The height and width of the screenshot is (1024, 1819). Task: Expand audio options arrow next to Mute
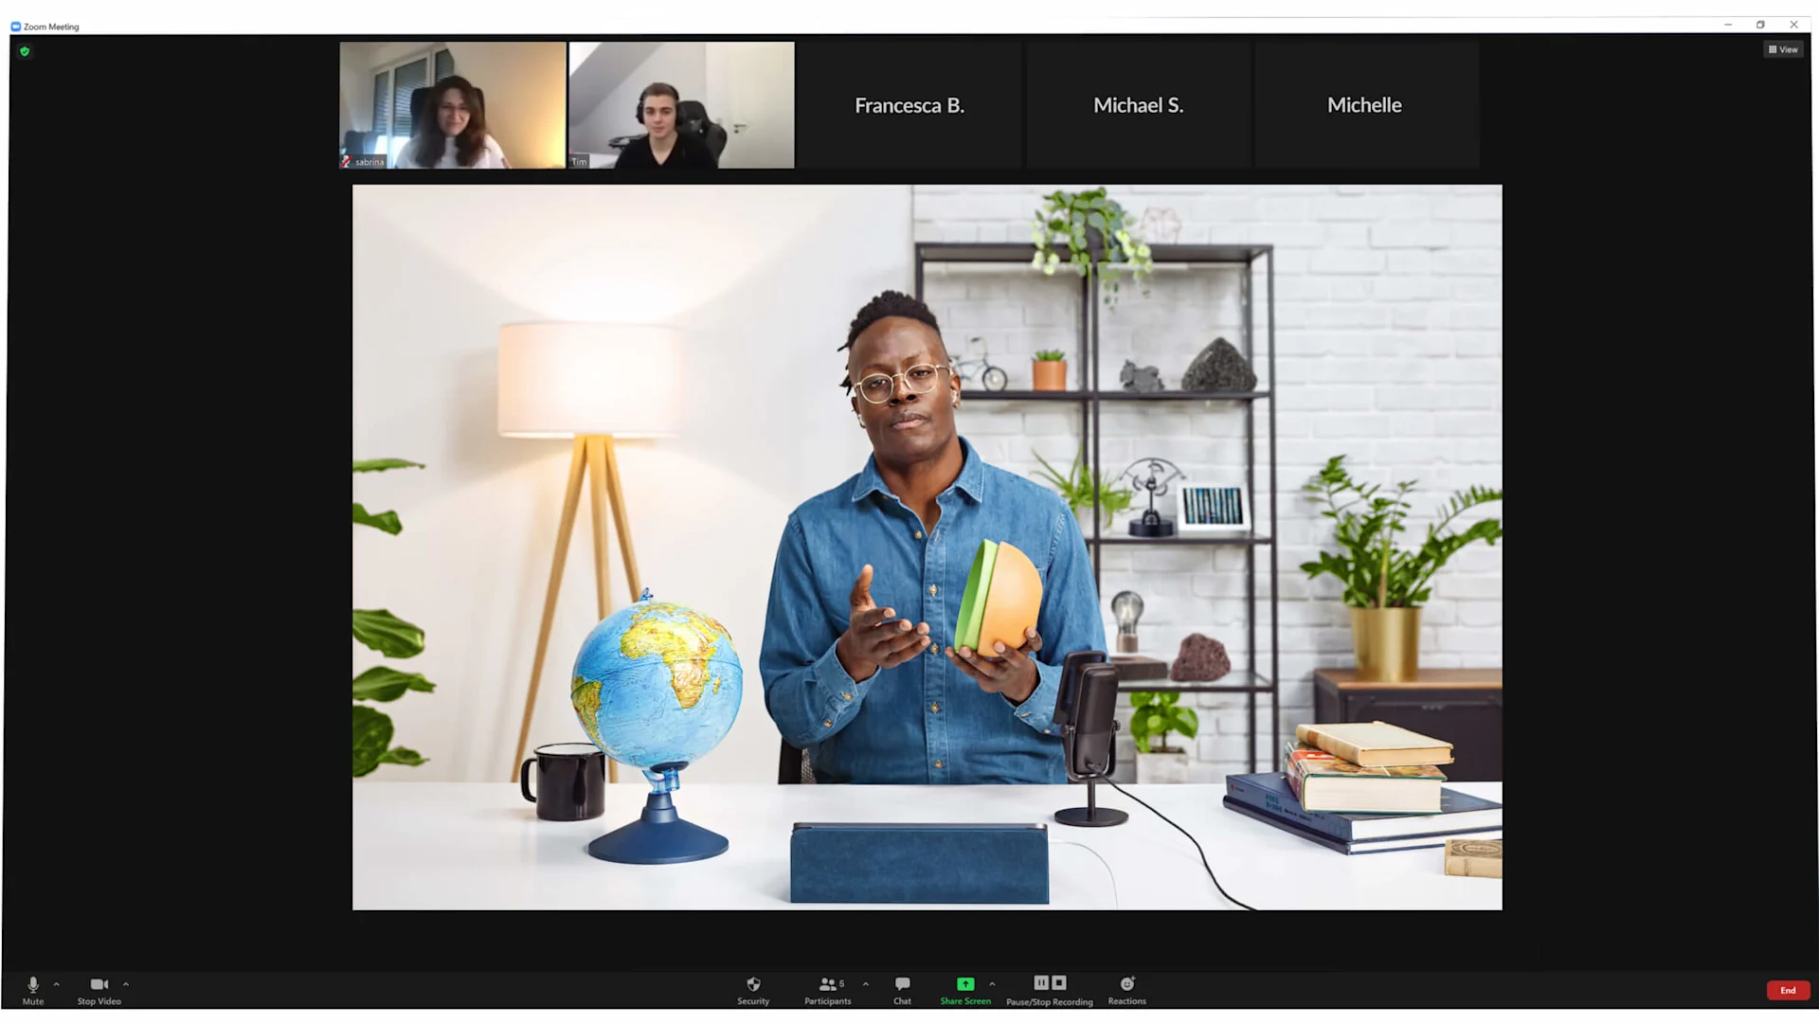57,984
